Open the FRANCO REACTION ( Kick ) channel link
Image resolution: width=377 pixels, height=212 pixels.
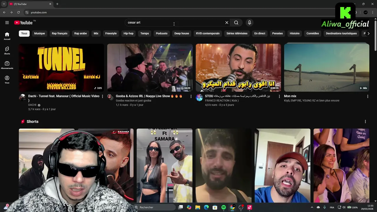pyautogui.click(x=222, y=101)
